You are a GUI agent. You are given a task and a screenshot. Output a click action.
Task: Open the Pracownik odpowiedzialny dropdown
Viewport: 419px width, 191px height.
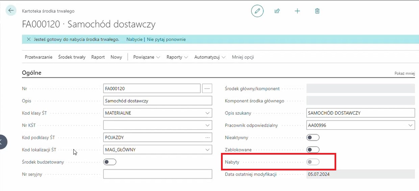coord(411,125)
